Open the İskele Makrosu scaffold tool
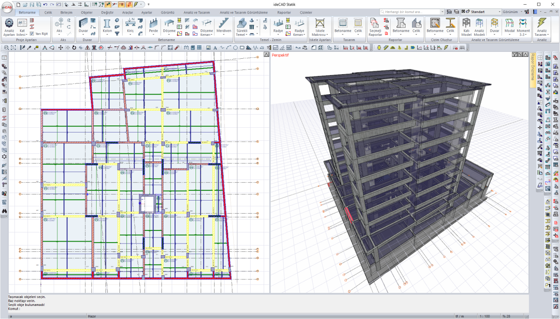Image resolution: width=560 pixels, height=319 pixels. (x=320, y=24)
